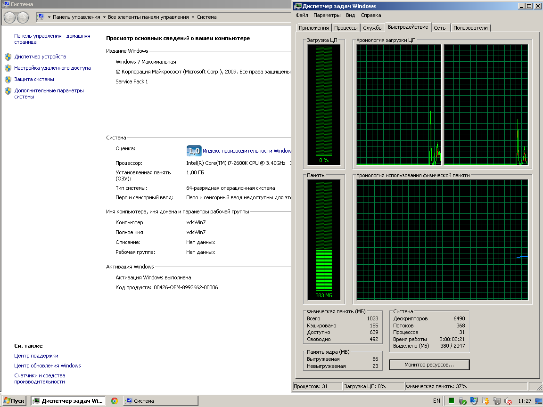Switch to the Приложения tab
The height and width of the screenshot is (407, 543).
(x=314, y=28)
